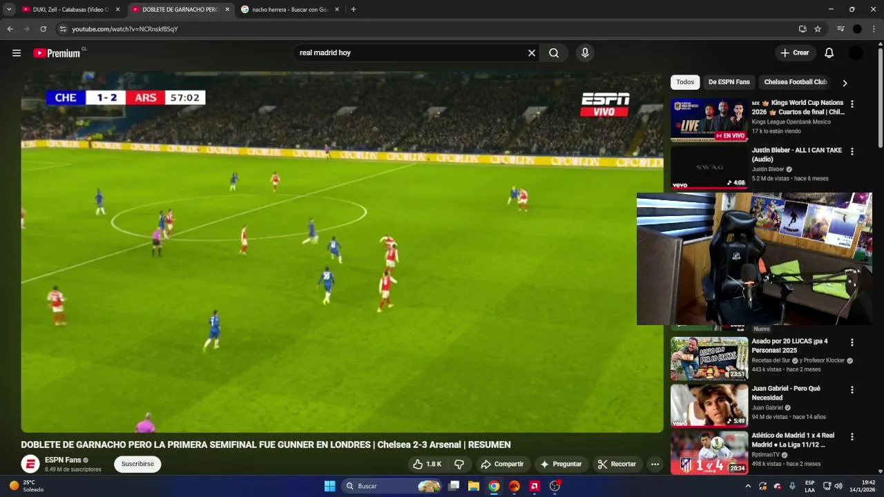
Task: Clip the video with Recortar
Action: coord(617,464)
